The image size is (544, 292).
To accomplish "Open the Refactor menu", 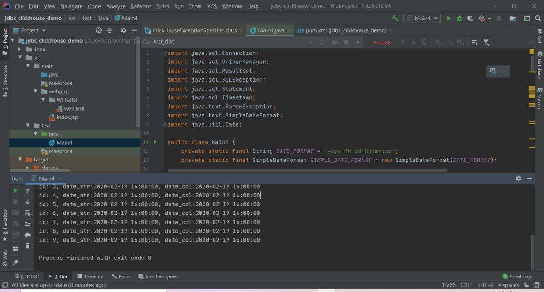I will (141, 6).
